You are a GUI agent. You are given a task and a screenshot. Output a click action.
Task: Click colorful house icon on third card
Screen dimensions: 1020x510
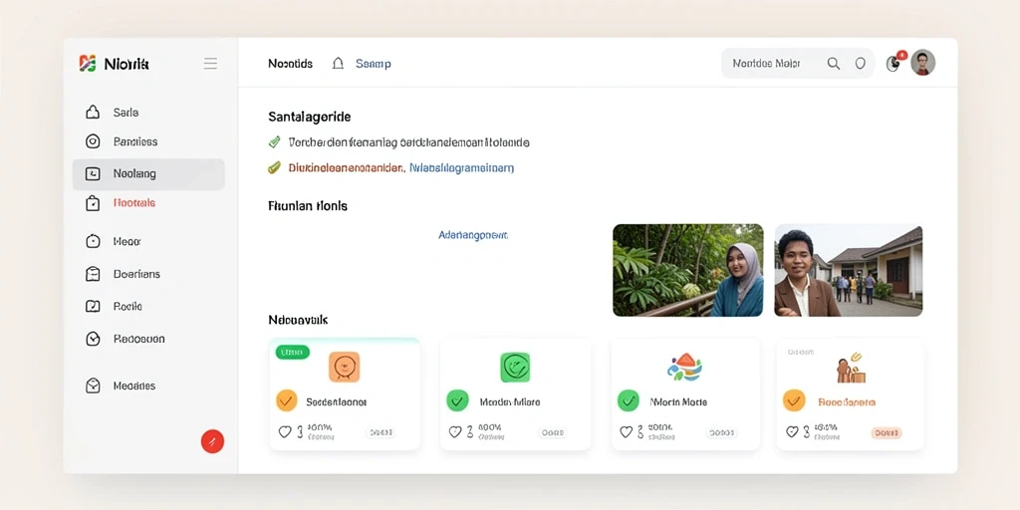[x=684, y=367]
